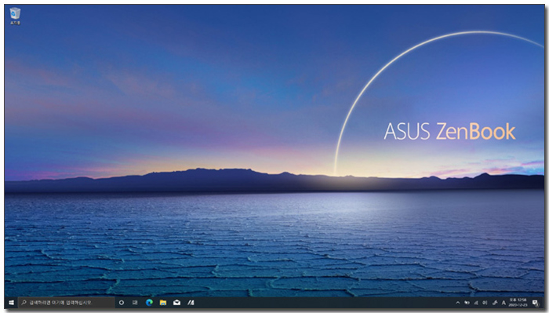549x313 pixels.
Task: Click the pen/link tray icon beside volume
Action: [494, 303]
